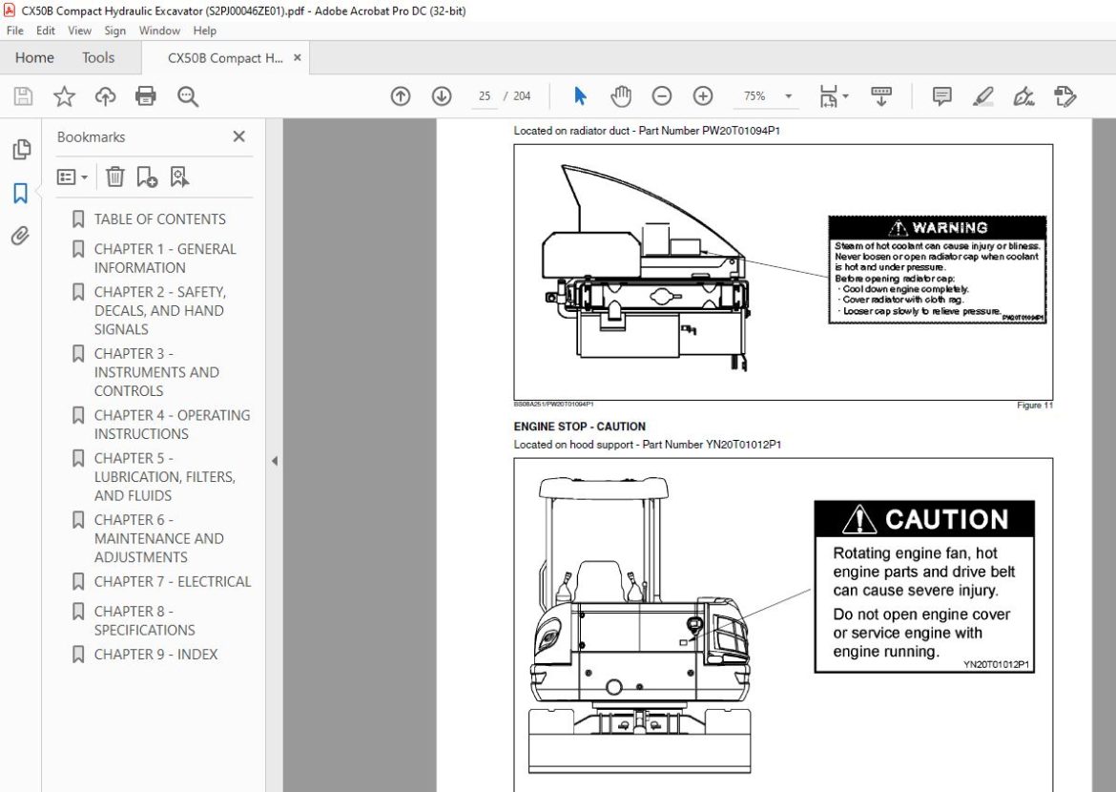
Task: Jump to Chapter 7 Electrical bookmark
Action: click(173, 582)
